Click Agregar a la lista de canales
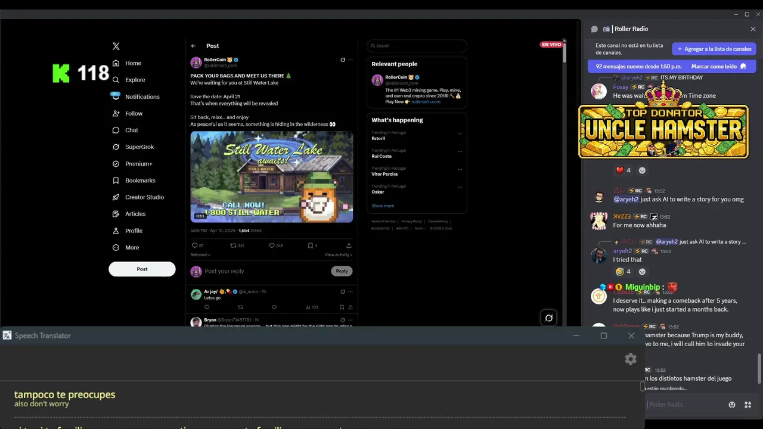Image resolution: width=763 pixels, height=429 pixels. (x=714, y=49)
